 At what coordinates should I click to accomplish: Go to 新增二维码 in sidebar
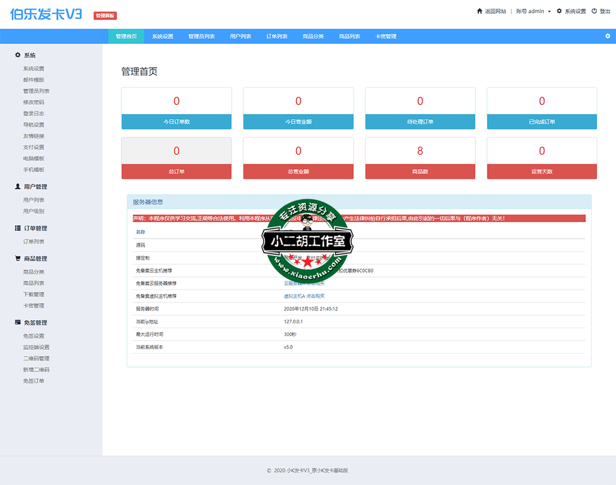tap(36, 370)
